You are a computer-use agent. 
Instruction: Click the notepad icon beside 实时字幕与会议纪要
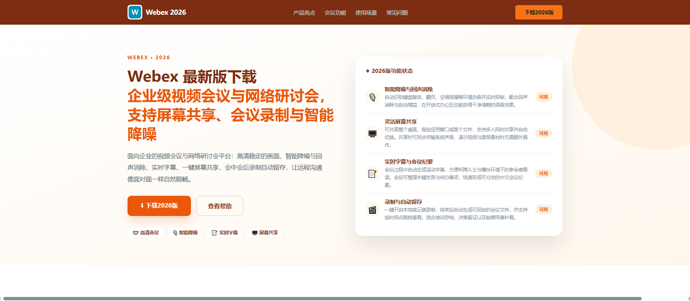(x=372, y=173)
